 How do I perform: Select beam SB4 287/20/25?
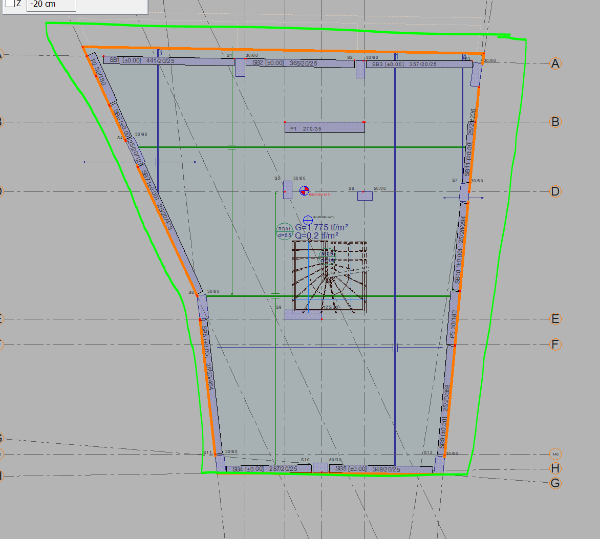click(269, 469)
